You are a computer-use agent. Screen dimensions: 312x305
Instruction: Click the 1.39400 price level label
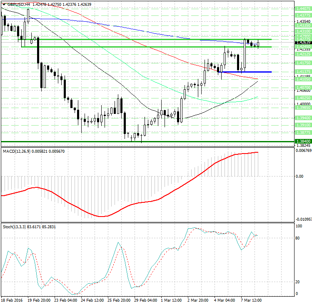(x=303, y=118)
